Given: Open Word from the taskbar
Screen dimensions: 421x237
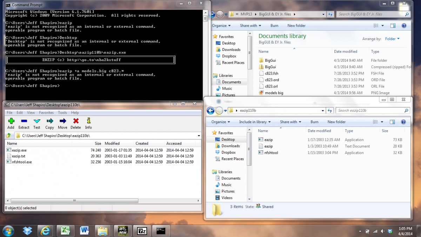Looking at the screenshot, I should tap(84, 231).
